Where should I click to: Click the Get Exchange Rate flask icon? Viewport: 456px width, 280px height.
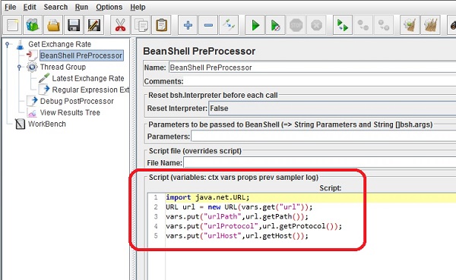20,45
